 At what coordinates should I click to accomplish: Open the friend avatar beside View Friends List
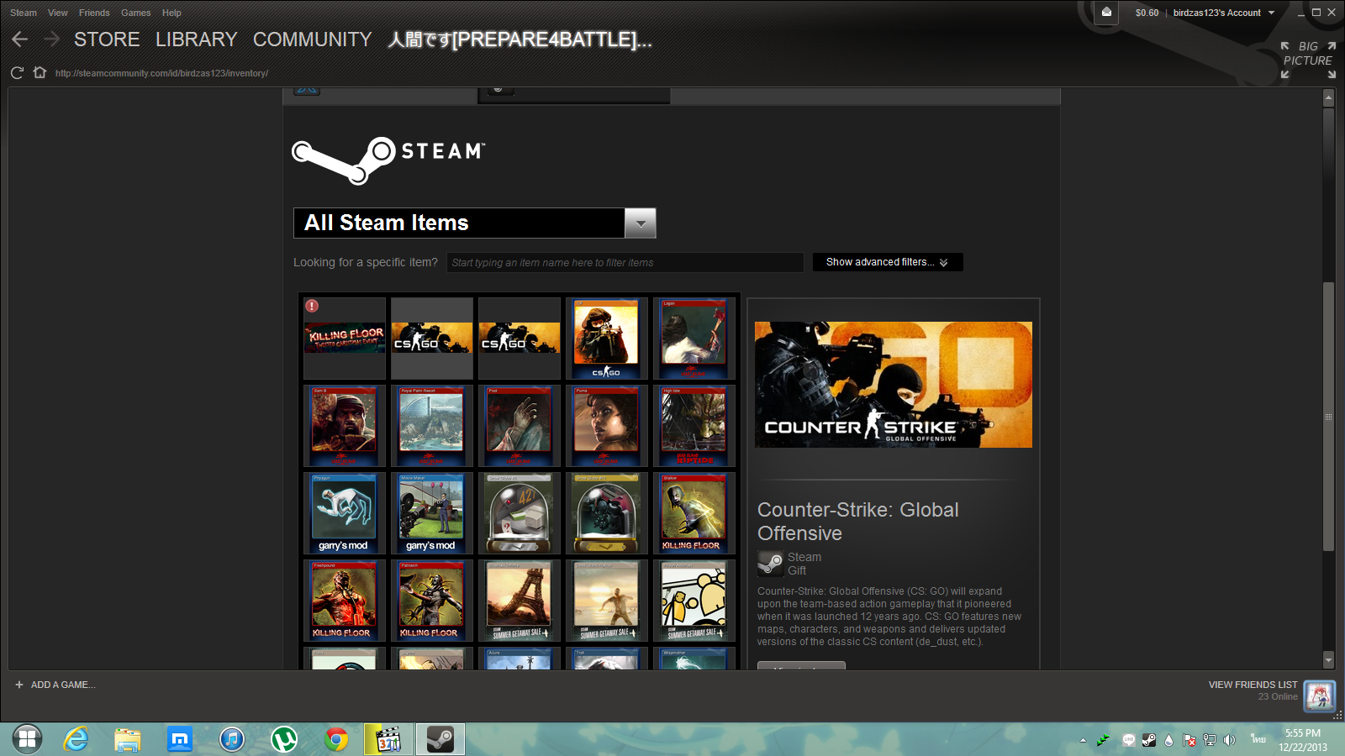(x=1319, y=695)
